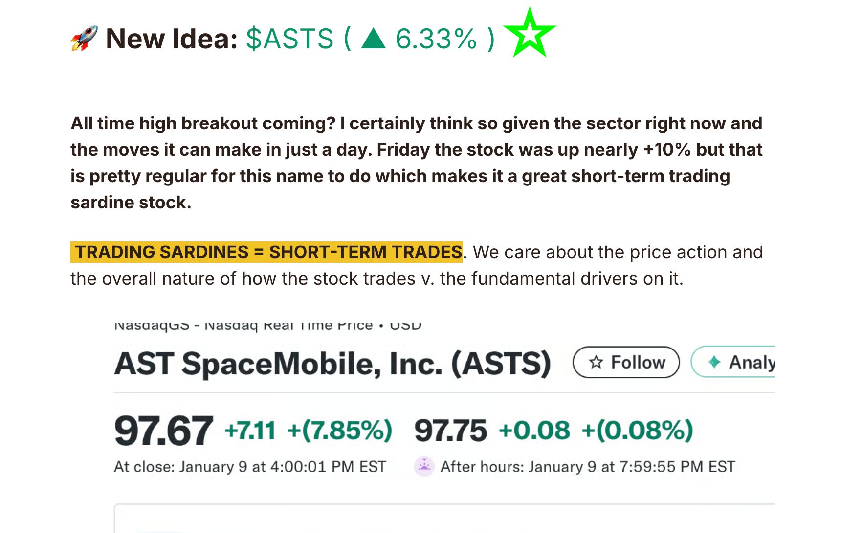Open the $ASTS ticker link

click(x=290, y=39)
